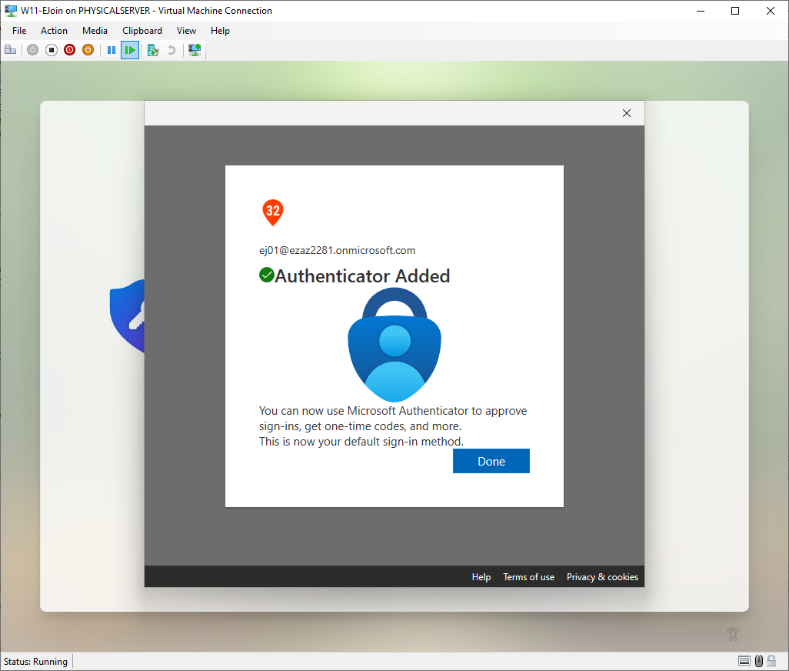Click the Virtual Machine Connection title icon
Viewport: 789px width, 671px height.
(x=11, y=11)
